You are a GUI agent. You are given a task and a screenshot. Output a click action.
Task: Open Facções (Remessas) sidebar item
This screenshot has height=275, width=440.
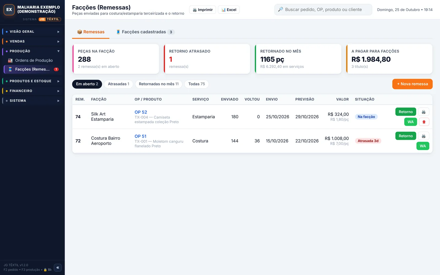(x=32, y=69)
